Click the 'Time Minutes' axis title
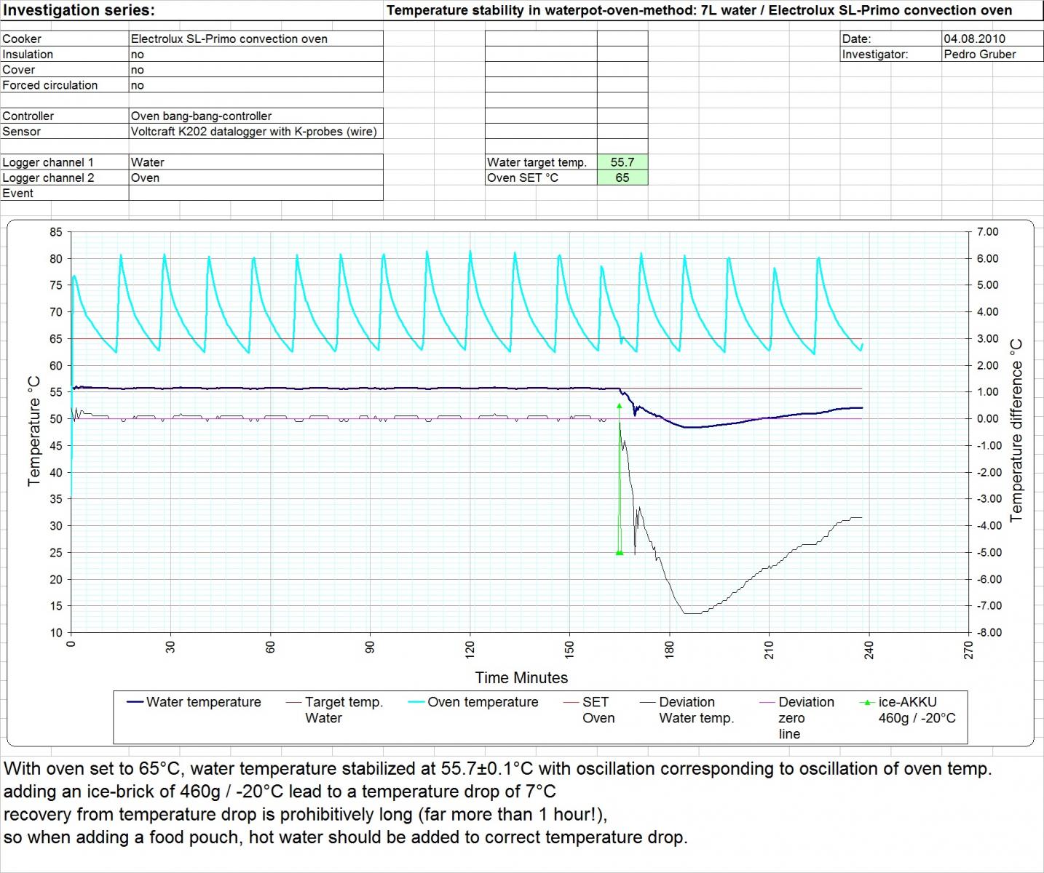Screen dimensions: 1044x873 coord(521,677)
